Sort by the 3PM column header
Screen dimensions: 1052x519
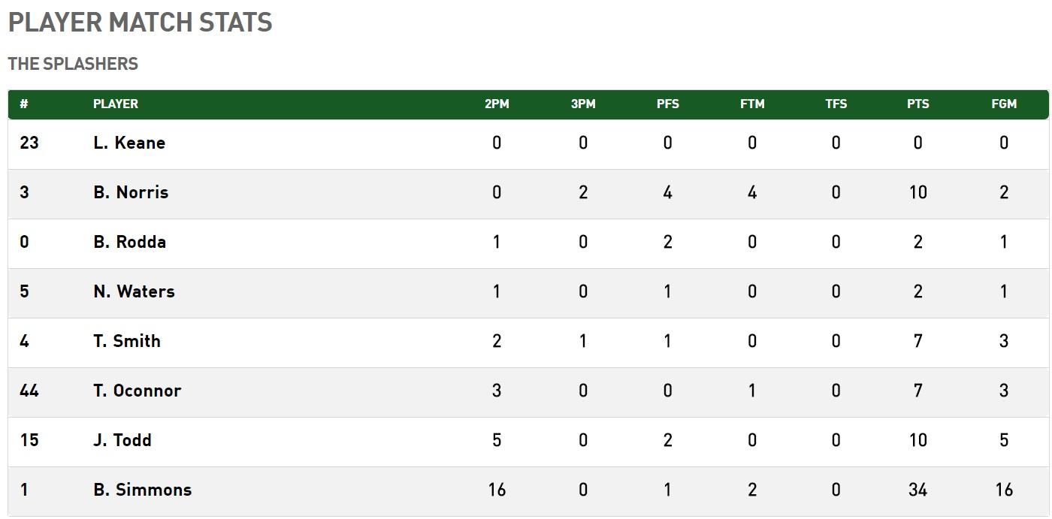point(583,104)
